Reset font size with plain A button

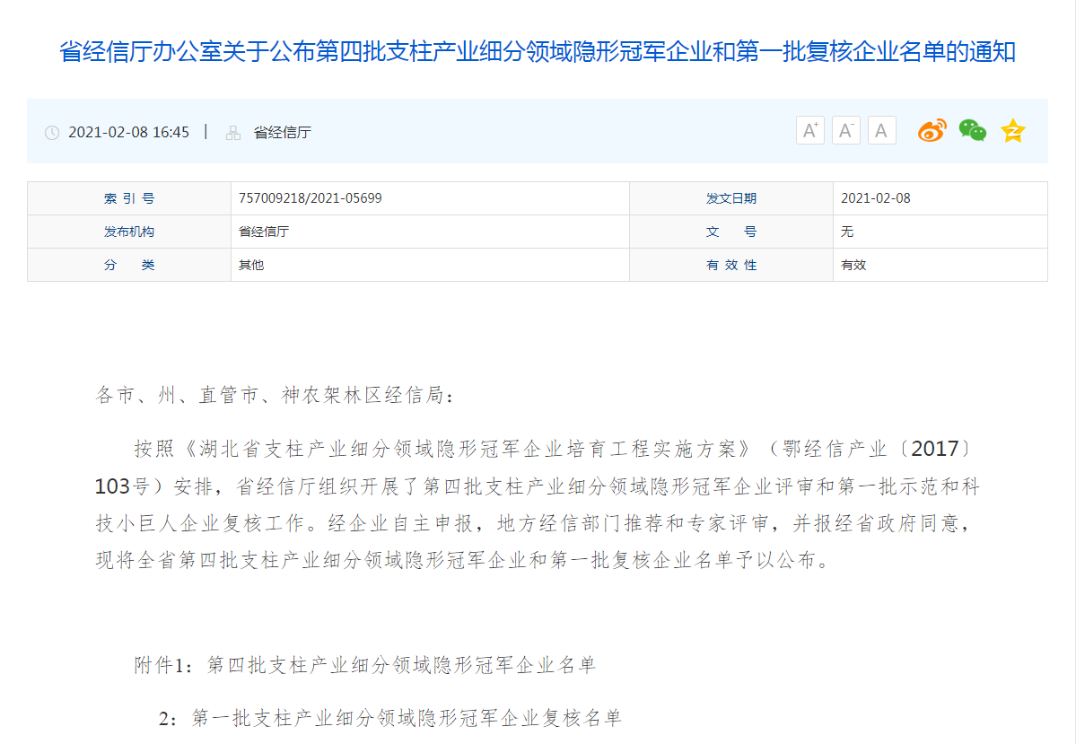[881, 131]
